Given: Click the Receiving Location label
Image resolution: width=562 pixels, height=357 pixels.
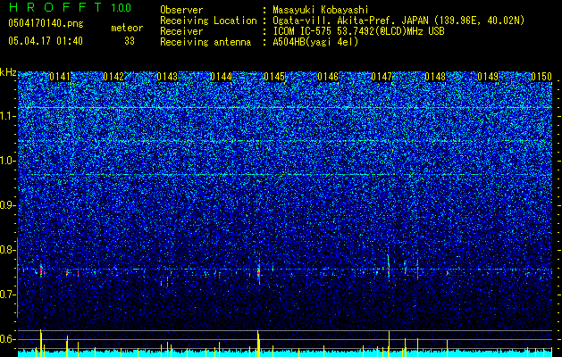Looking at the screenshot, I should 208,21.
